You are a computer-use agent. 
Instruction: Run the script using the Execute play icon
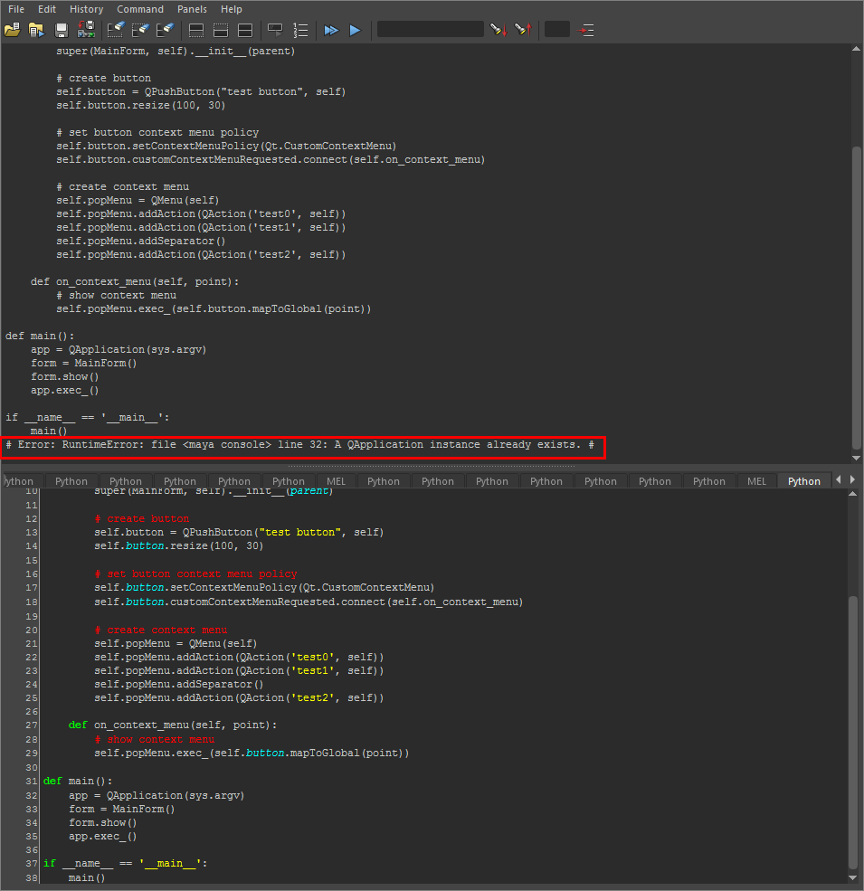pyautogui.click(x=355, y=30)
